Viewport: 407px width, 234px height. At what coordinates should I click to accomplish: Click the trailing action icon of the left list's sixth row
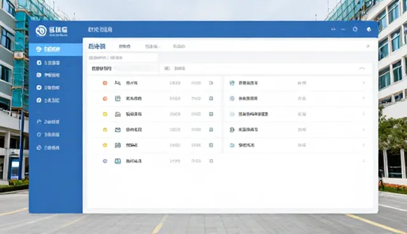211,161
